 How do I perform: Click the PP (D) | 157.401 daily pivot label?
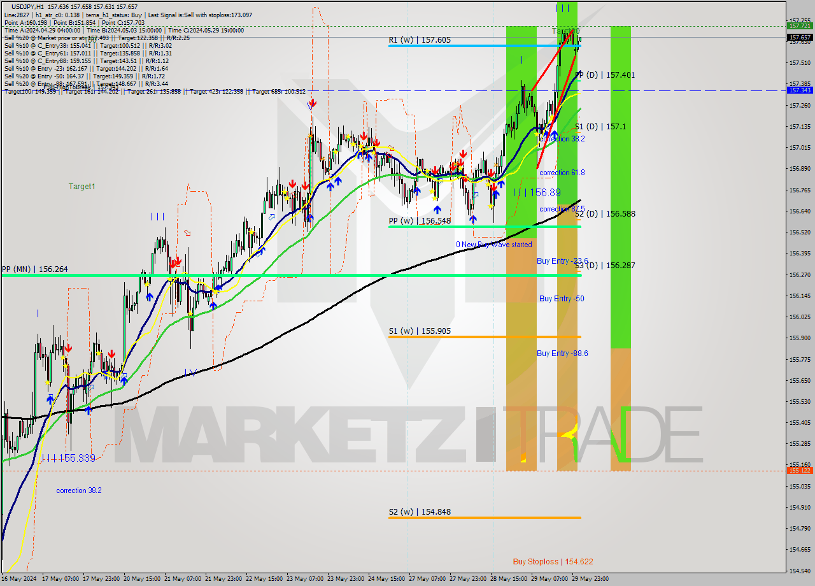pos(605,75)
